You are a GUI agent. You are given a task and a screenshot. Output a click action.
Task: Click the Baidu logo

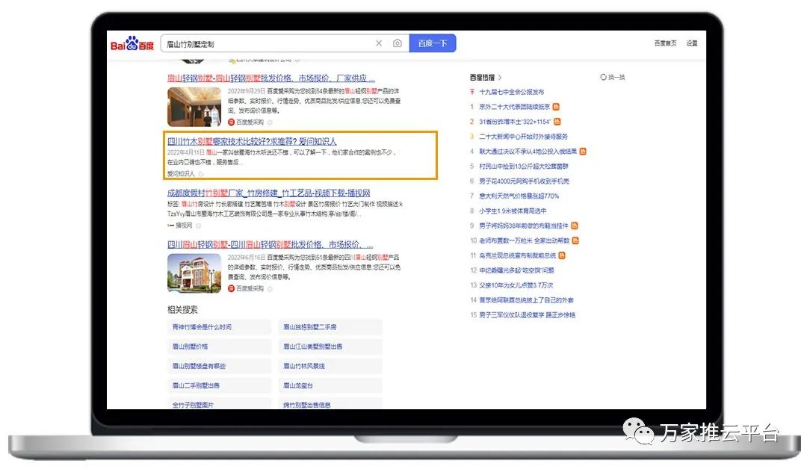coord(132,44)
